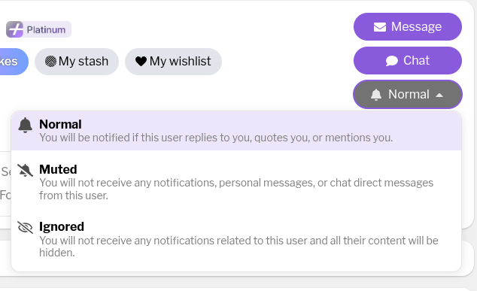Click the partially visible blue pill button
477x291 pixels.
[x=14, y=62]
